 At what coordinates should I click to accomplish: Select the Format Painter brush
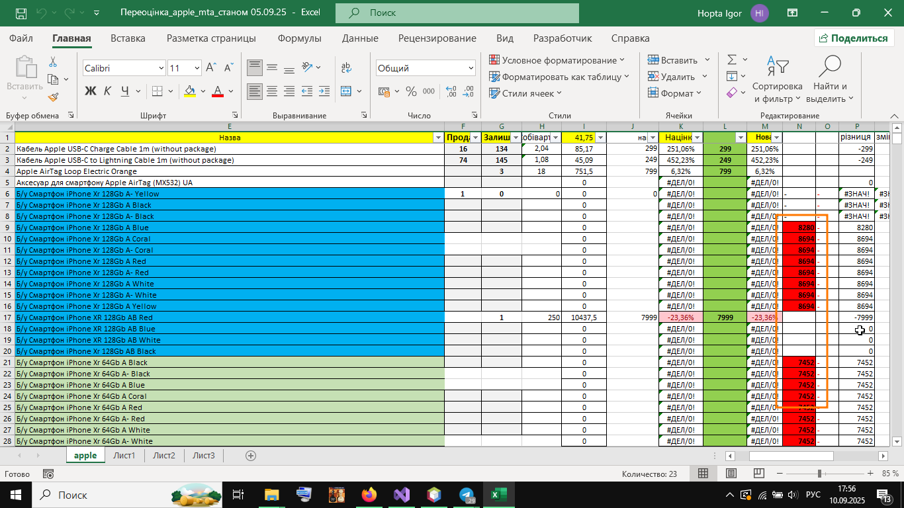(x=54, y=97)
